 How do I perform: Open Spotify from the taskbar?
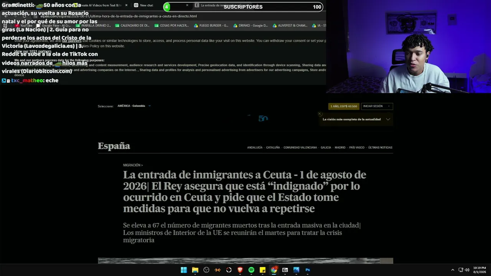tap(251, 270)
